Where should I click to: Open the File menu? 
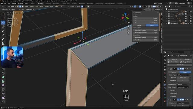[5, 3]
